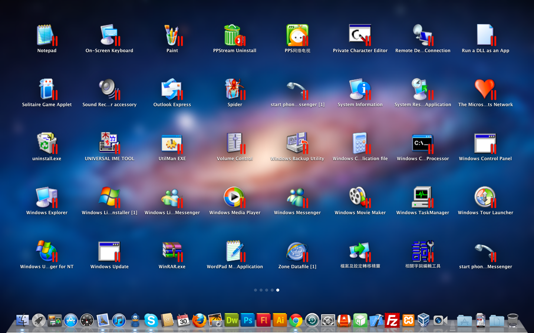Viewport: 534px width, 333px height.
Task: Open PPS网络电视 app
Action: pos(297,35)
